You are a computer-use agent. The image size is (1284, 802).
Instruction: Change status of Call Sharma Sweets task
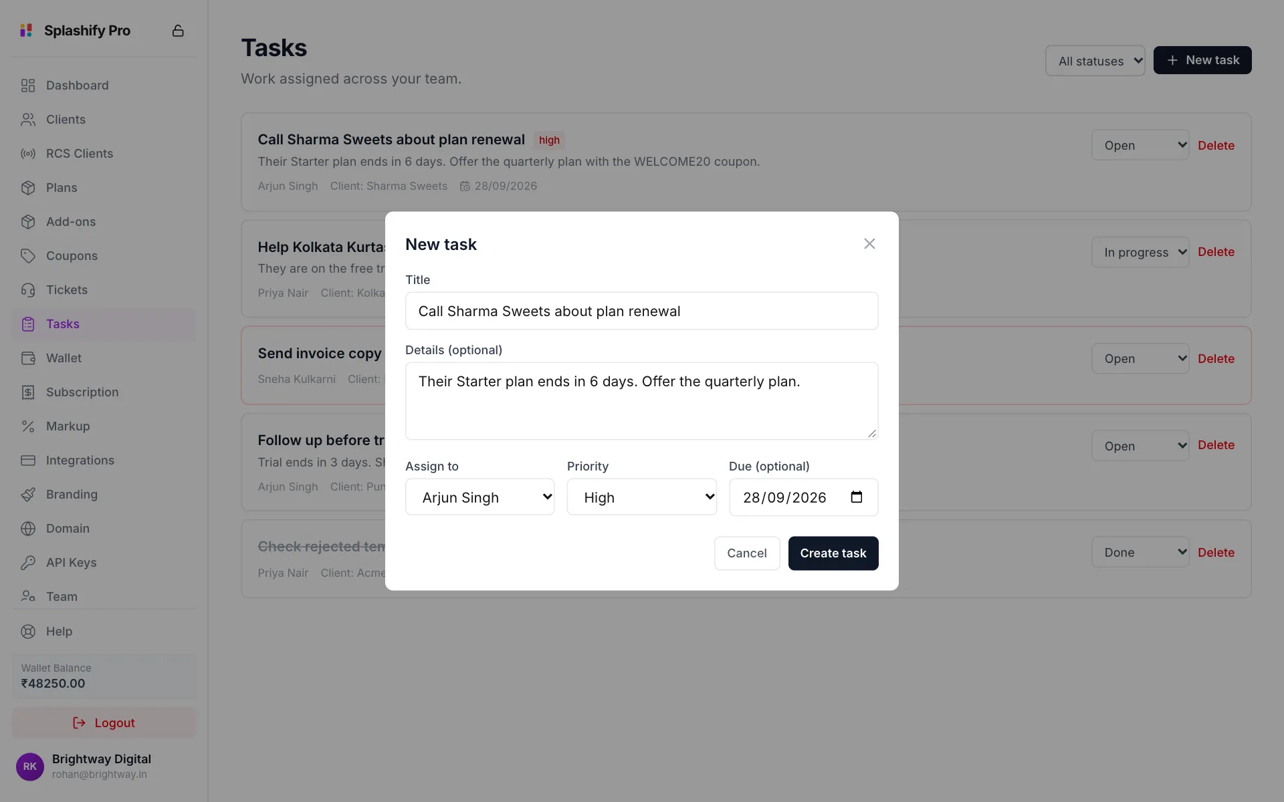[1140, 145]
